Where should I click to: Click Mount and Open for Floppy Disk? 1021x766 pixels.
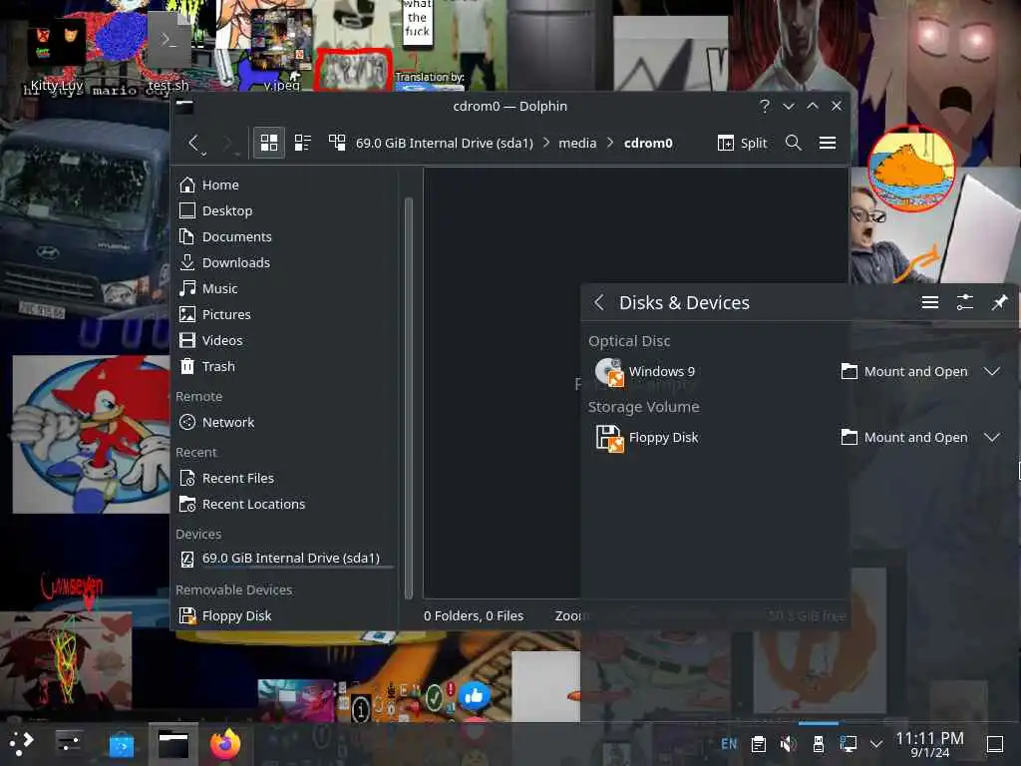pyautogui.click(x=904, y=438)
